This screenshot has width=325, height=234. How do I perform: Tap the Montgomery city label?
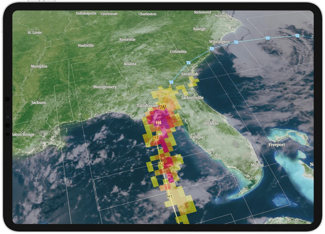click(x=105, y=87)
